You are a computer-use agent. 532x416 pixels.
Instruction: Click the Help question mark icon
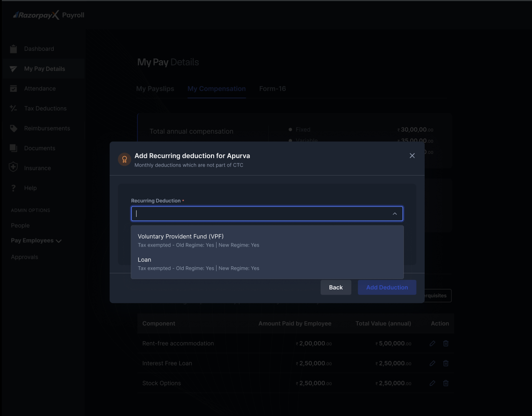(13, 188)
